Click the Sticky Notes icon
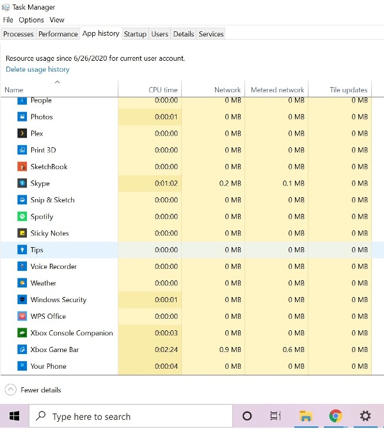This screenshot has height=434, width=384. pos(22,233)
